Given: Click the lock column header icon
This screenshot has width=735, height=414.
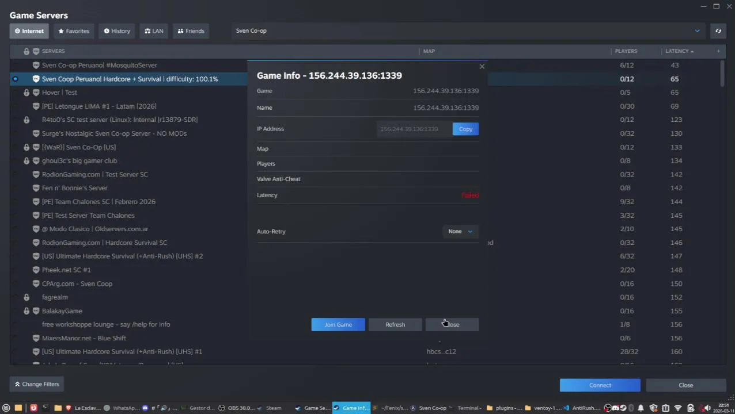Looking at the screenshot, I should [26, 51].
